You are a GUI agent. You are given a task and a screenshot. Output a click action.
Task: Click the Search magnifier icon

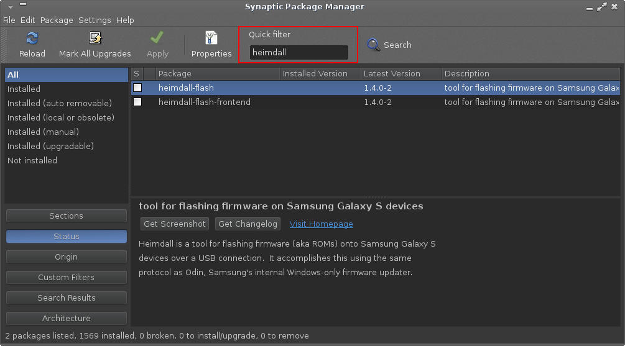(x=374, y=45)
